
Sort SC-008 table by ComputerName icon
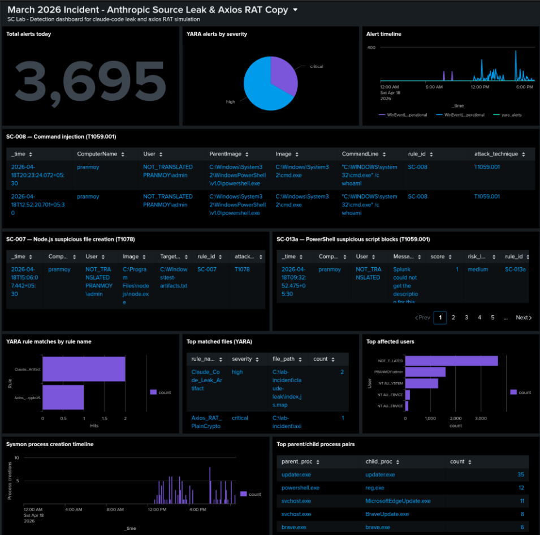[123, 155]
